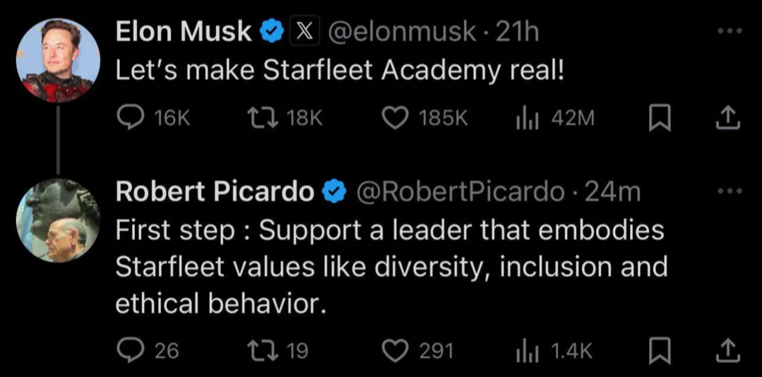Open Elon Musk's profile picture
This screenshot has height=377, width=762.
(x=58, y=60)
